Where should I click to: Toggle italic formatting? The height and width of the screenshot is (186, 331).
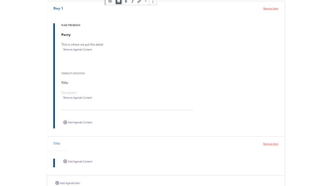click(x=132, y=2)
